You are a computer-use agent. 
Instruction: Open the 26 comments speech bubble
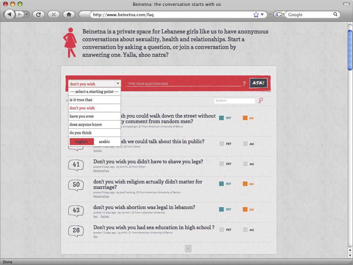click(76, 231)
